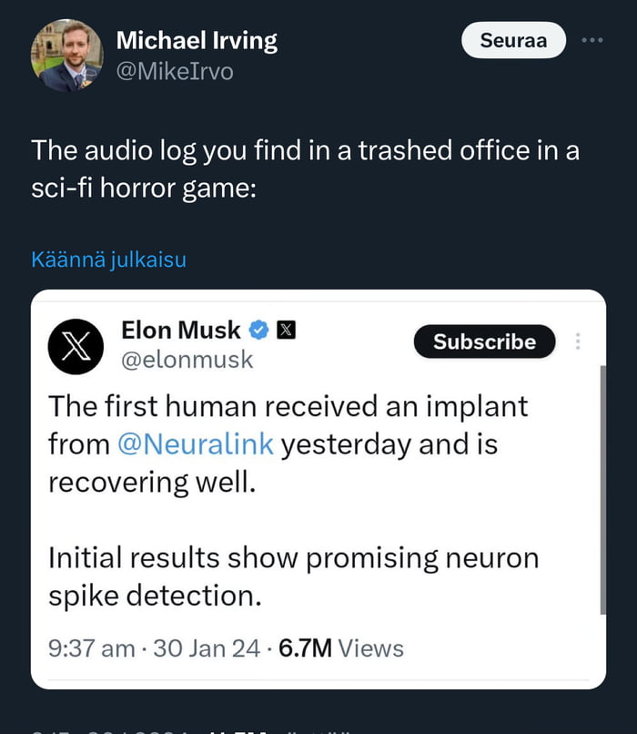
Task: Translate post using Käännä julkaisu link
Action: [109, 260]
